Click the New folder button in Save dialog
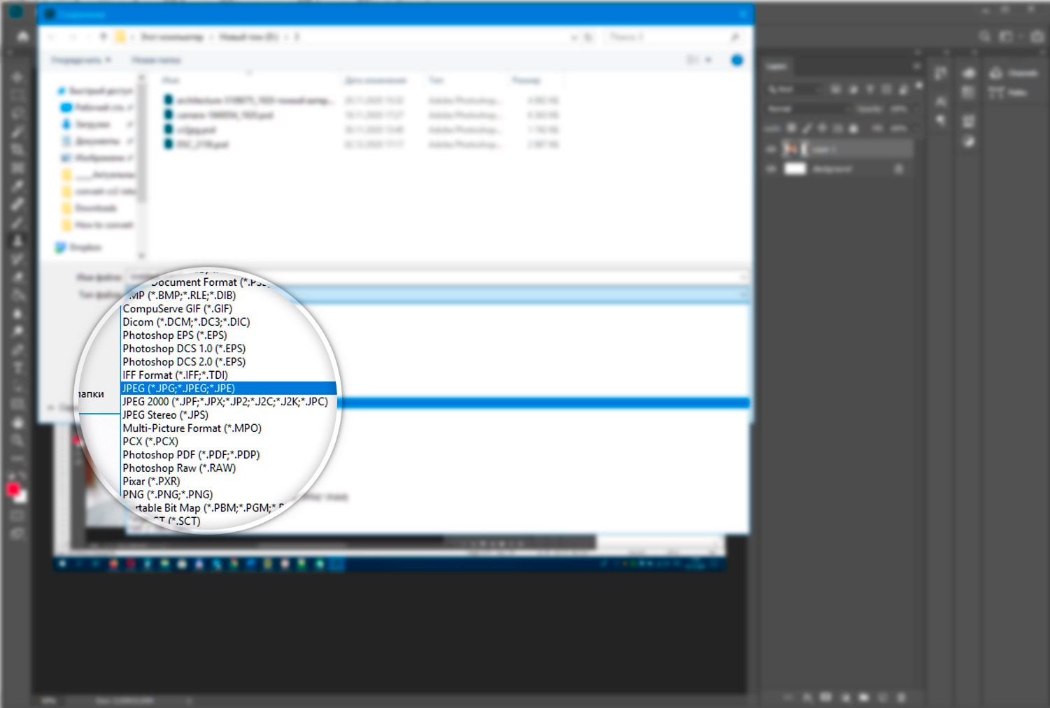 click(x=155, y=60)
